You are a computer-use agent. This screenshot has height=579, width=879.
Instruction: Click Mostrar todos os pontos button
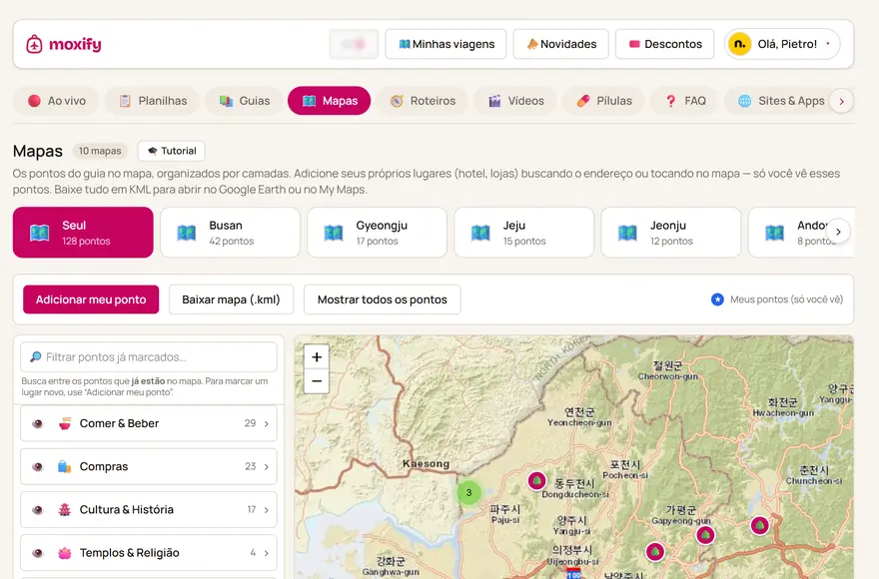pos(383,299)
